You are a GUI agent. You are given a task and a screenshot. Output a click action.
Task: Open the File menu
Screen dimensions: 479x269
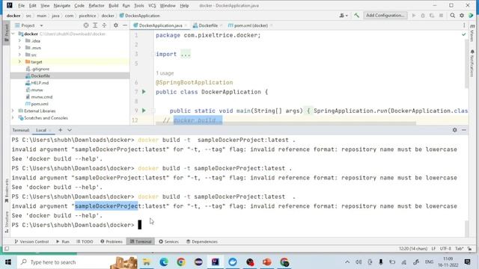pos(21,5)
